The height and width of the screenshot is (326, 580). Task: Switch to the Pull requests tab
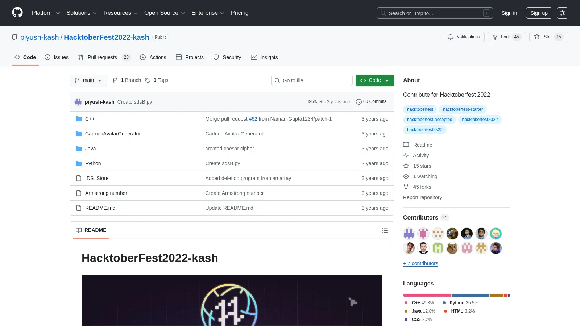(x=104, y=57)
